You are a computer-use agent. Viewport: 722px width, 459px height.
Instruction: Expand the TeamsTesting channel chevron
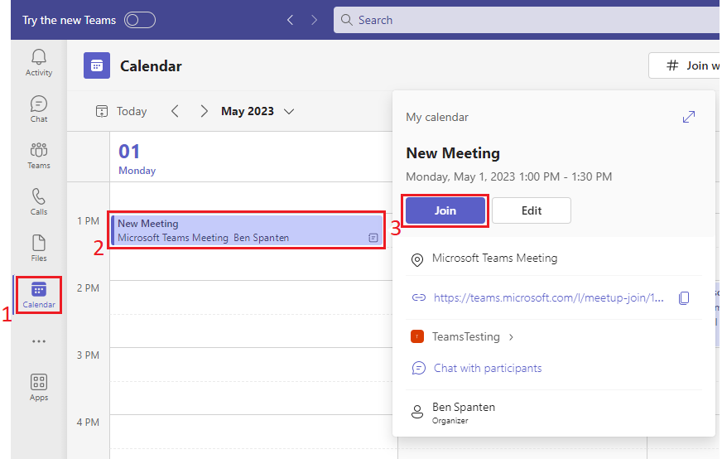point(511,337)
